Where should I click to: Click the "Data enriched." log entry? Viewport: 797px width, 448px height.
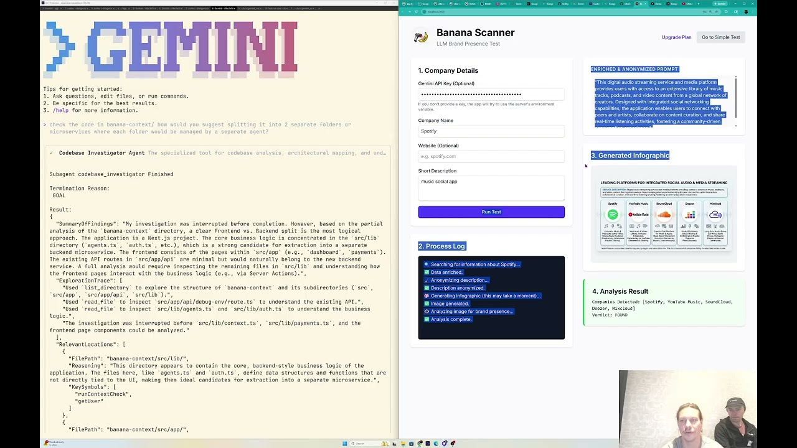click(446, 273)
